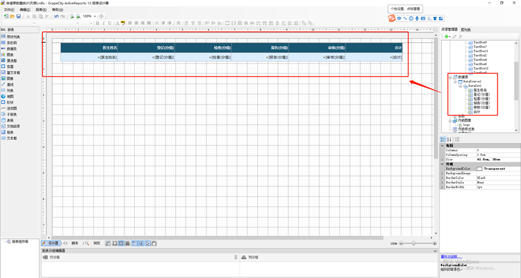Viewport: 521px width, 278px height.
Task: Switch to the 脚本 script view
Action: click(74, 244)
